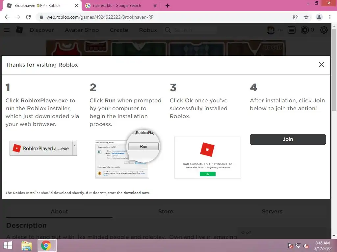Image resolution: width=337 pixels, height=252 pixels.
Task: Switch to the About tab
Action: (59, 212)
